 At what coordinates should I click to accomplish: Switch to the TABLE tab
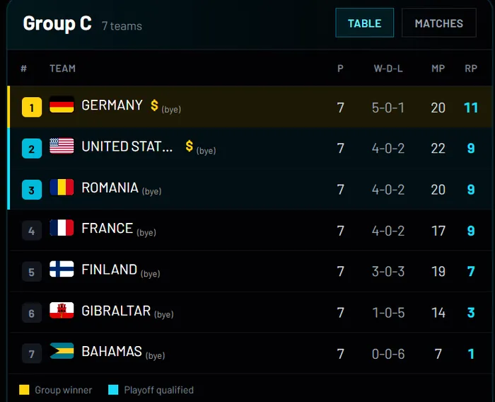pyautogui.click(x=364, y=23)
